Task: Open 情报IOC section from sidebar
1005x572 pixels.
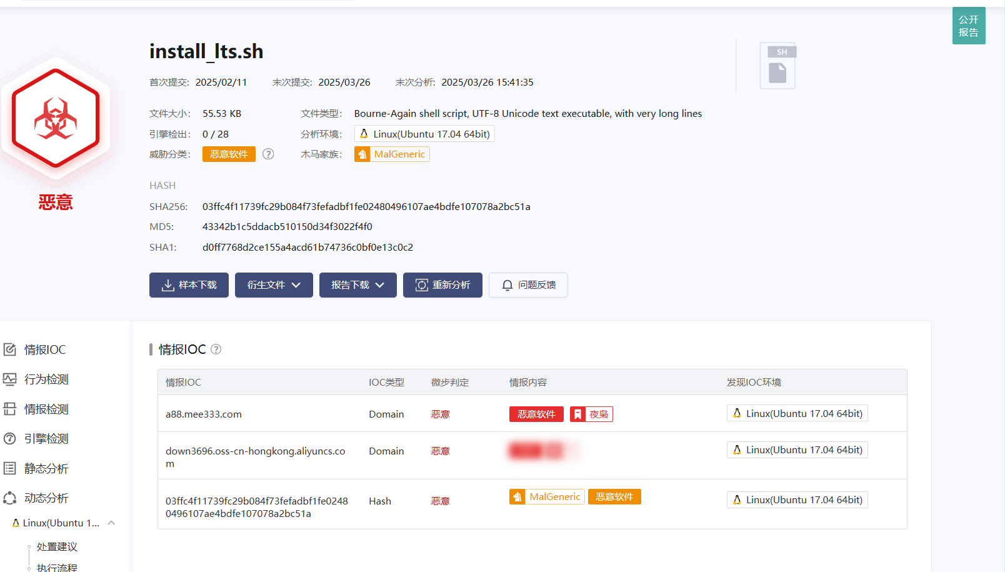Action: point(44,350)
